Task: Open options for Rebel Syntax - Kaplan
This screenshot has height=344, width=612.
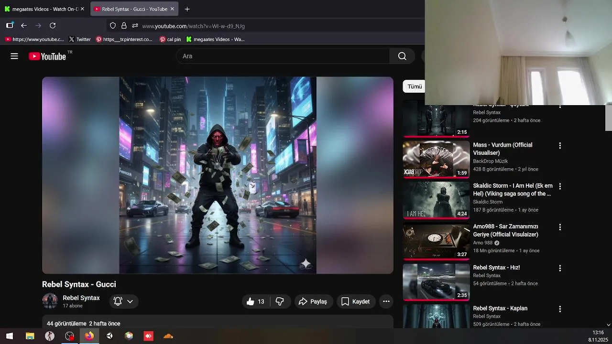Action: pyautogui.click(x=560, y=309)
